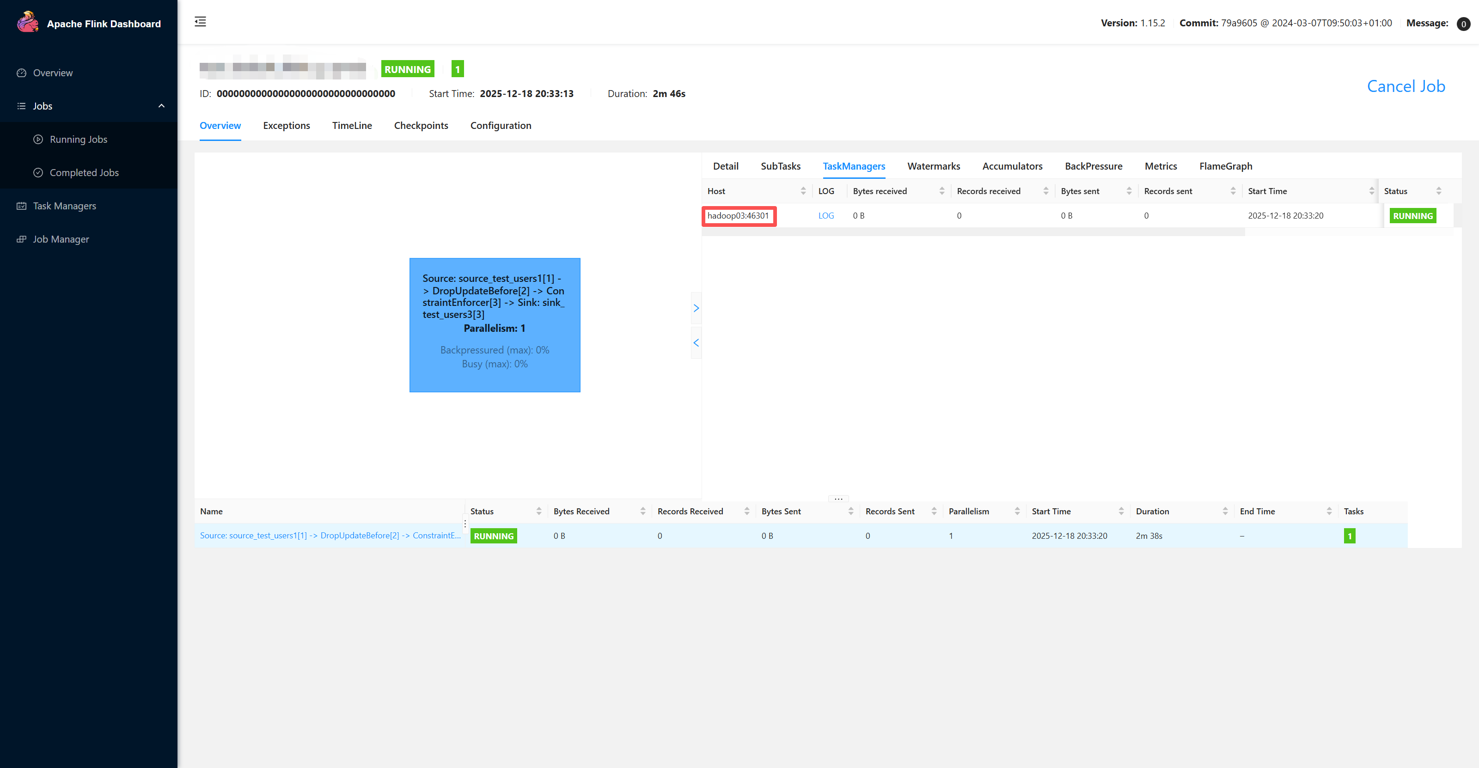Collapse the graph panel with left chevron
The height and width of the screenshot is (768, 1479).
click(x=696, y=343)
